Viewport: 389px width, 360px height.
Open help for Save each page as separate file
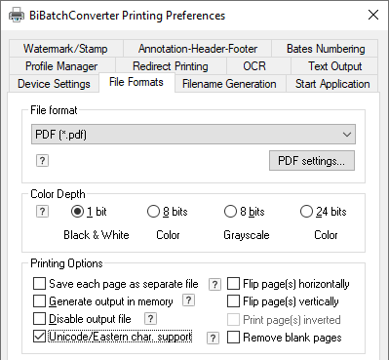pyautogui.click(x=214, y=284)
